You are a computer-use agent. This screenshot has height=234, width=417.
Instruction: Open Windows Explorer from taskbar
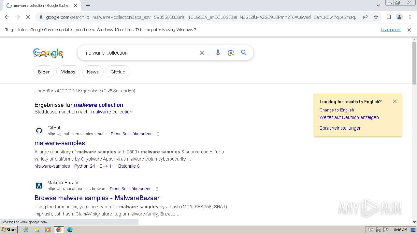[37, 230]
